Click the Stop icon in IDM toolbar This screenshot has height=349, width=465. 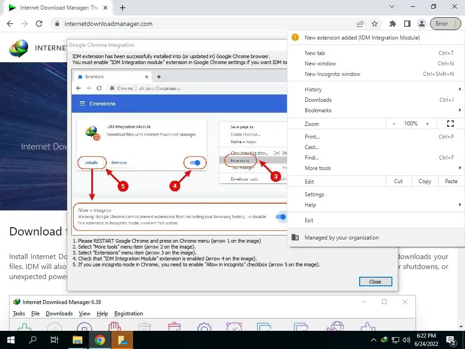(84, 326)
